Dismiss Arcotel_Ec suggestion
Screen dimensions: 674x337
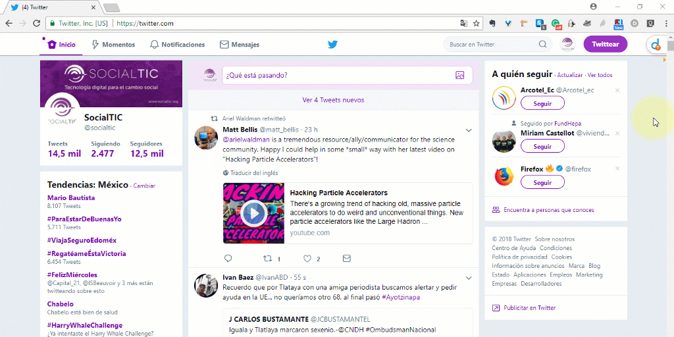617,90
